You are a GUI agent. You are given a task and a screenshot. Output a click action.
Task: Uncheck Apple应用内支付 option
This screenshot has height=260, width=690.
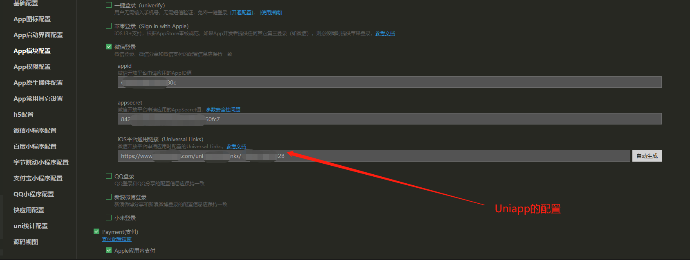point(109,251)
